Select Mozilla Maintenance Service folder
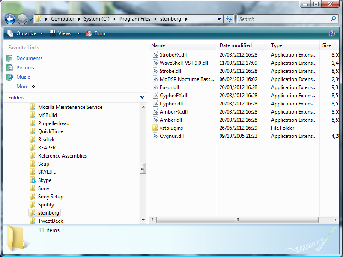This screenshot has height=257, width=343. click(x=70, y=107)
